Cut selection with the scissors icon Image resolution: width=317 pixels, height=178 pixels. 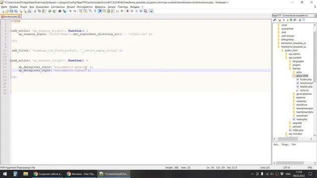click(x=35, y=11)
